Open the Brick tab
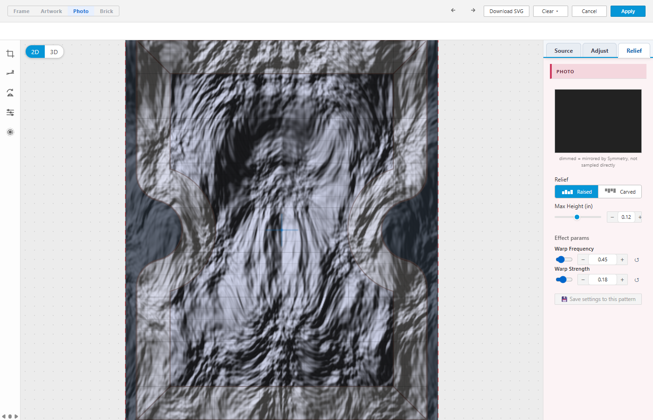This screenshot has height=420, width=653. click(x=106, y=11)
